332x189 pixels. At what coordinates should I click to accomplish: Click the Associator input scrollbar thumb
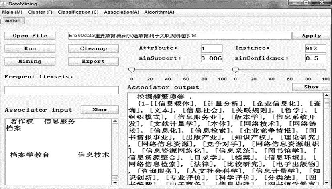[115, 178]
